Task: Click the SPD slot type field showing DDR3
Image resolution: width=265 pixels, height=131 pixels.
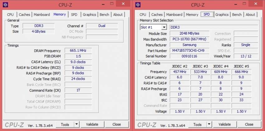Action: [214, 27]
